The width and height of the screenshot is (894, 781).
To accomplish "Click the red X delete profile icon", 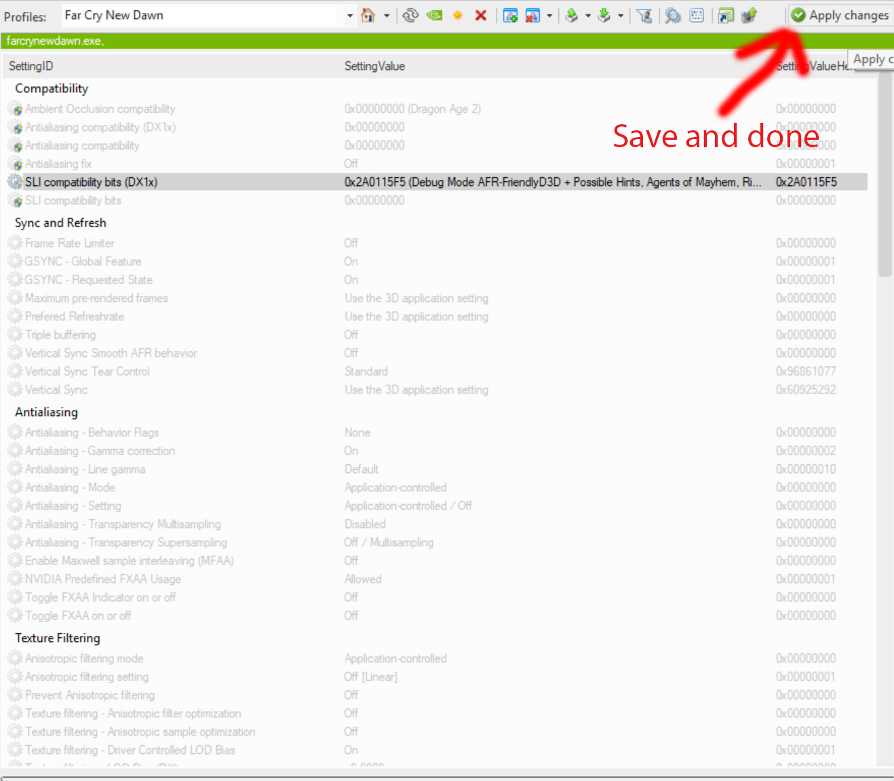I will [481, 15].
